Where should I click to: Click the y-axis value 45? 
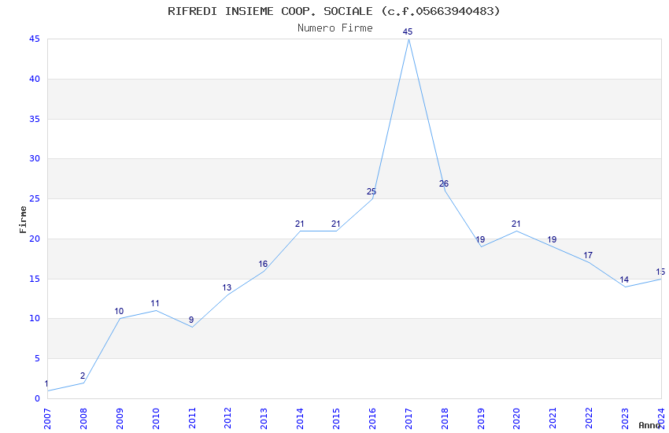point(35,39)
